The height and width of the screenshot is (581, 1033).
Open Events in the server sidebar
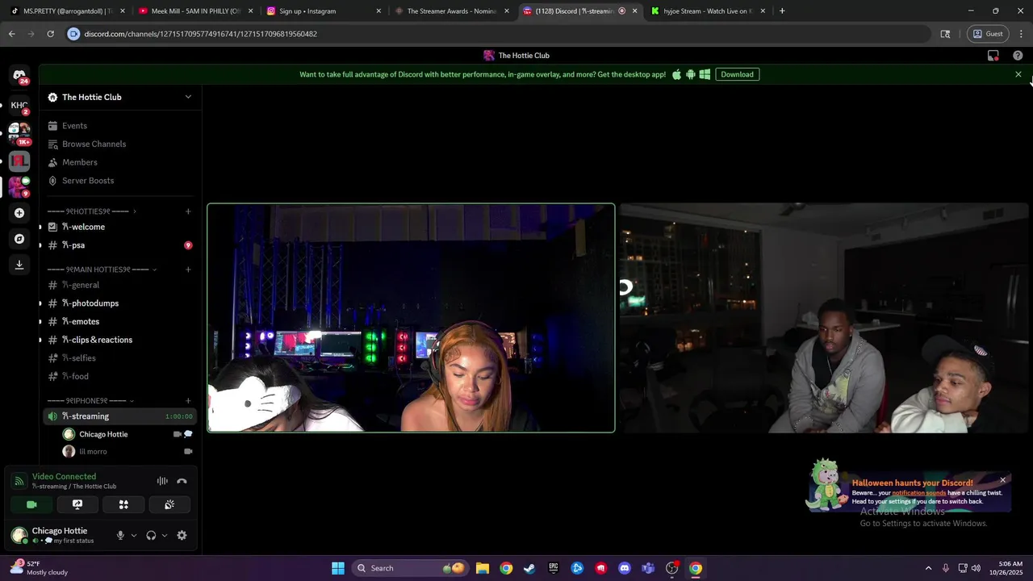(x=119, y=126)
